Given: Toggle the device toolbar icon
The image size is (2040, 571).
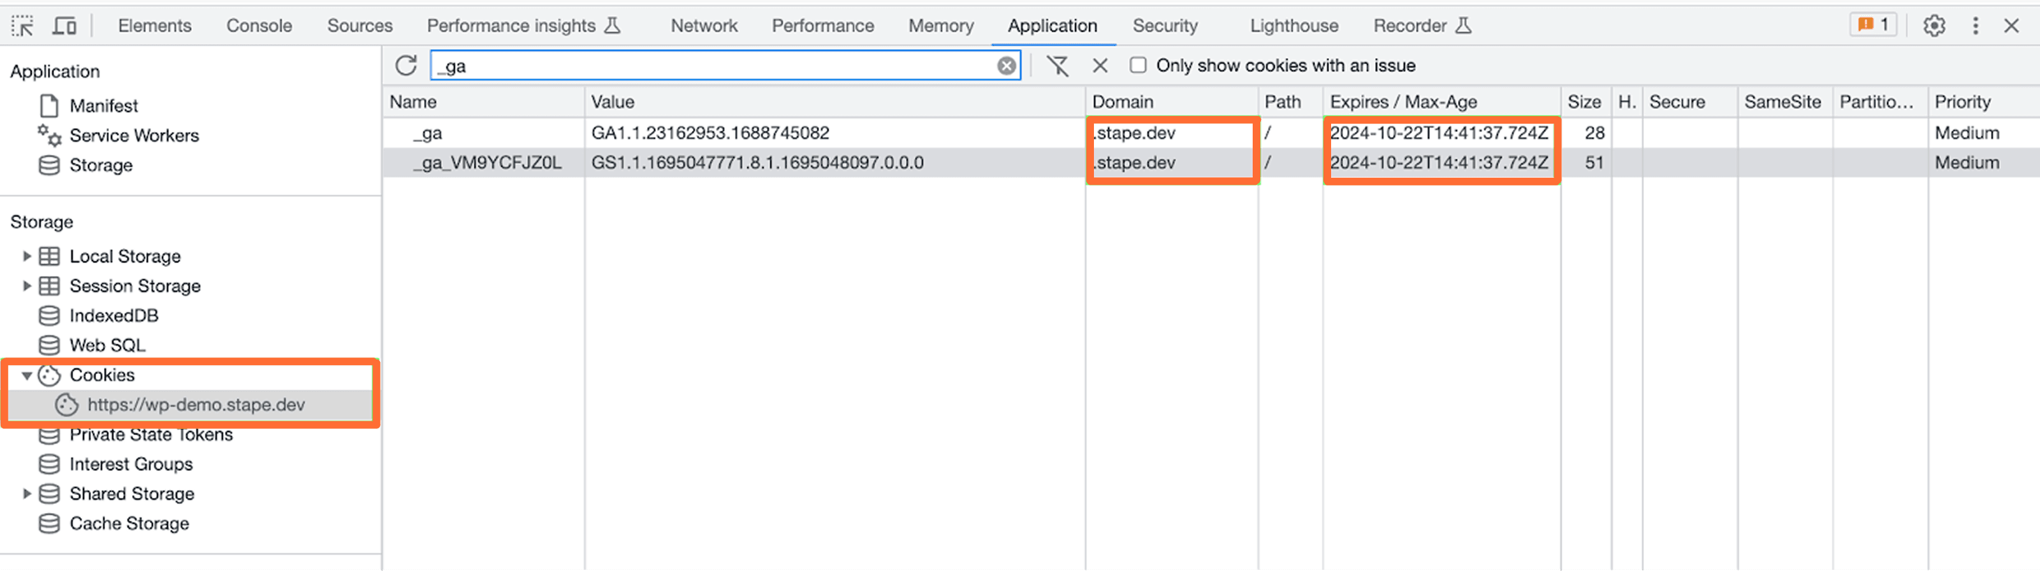Looking at the screenshot, I should click(64, 26).
